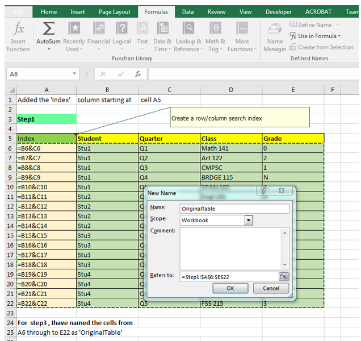Open the Logical functions icon

121,28
